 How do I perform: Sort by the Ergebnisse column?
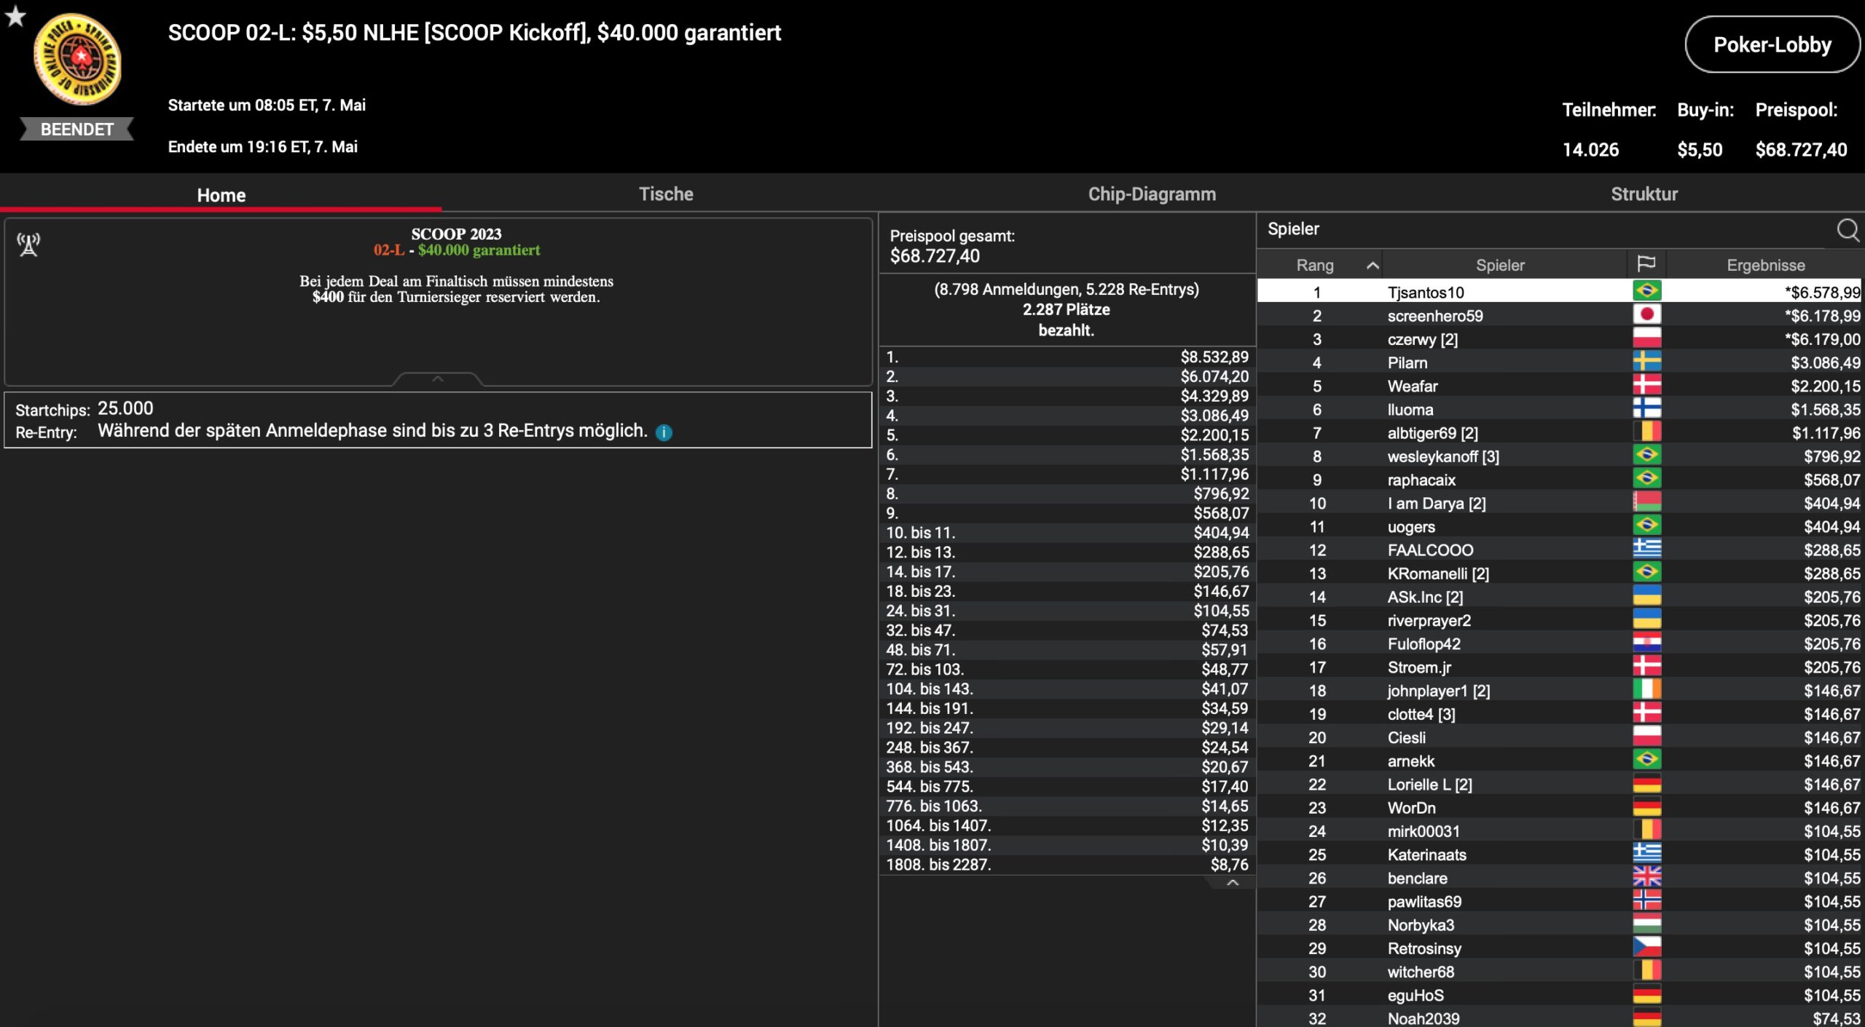1765,265
